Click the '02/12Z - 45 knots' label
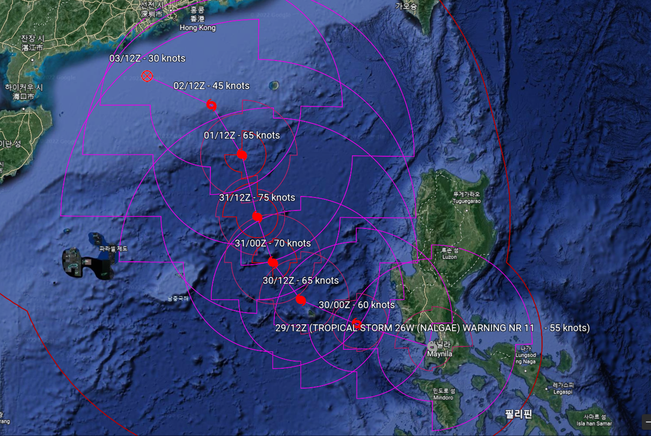The height and width of the screenshot is (436, 651). pos(211,86)
